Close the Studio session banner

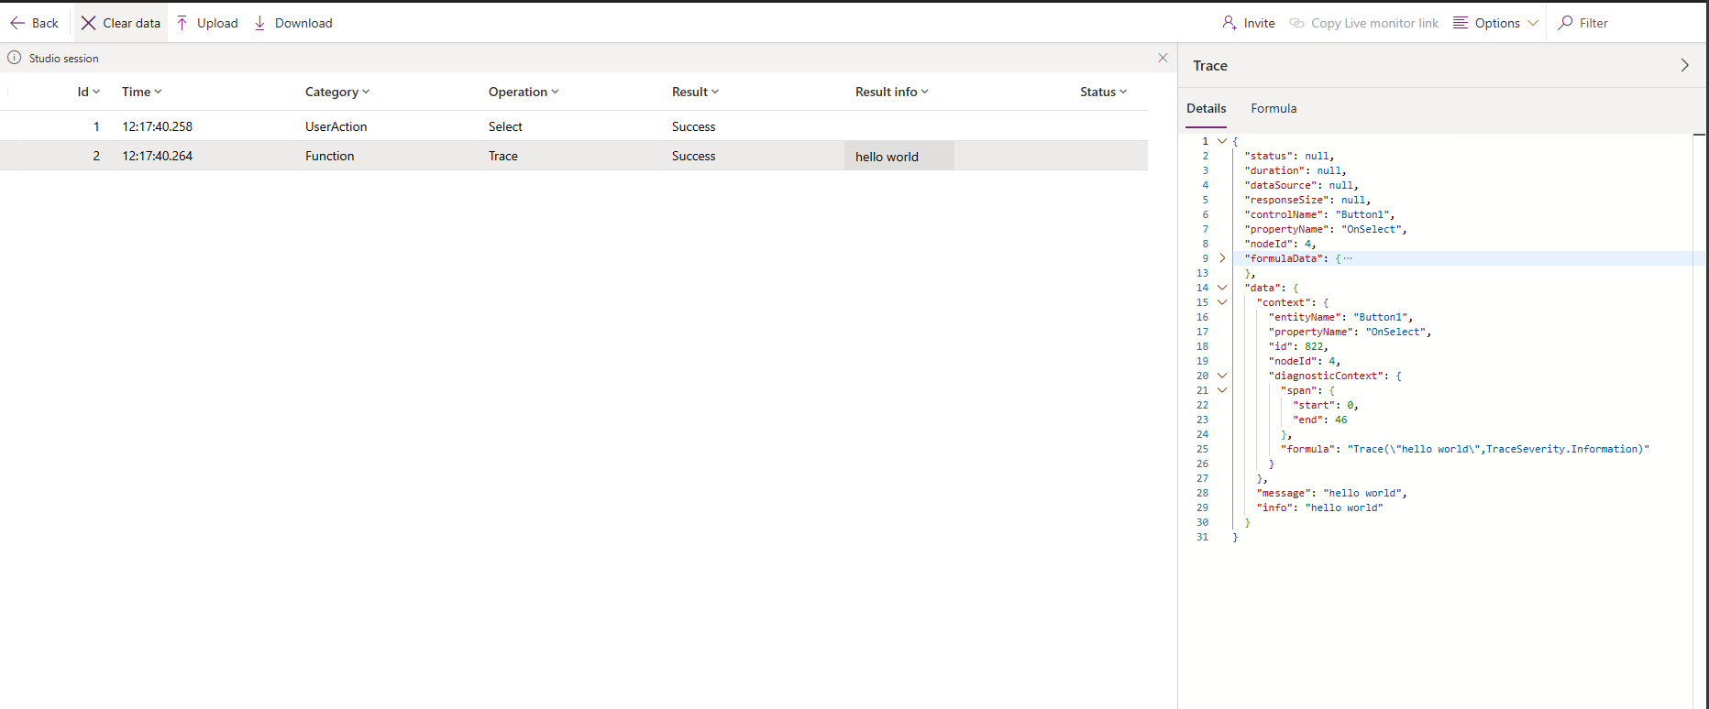tap(1163, 58)
